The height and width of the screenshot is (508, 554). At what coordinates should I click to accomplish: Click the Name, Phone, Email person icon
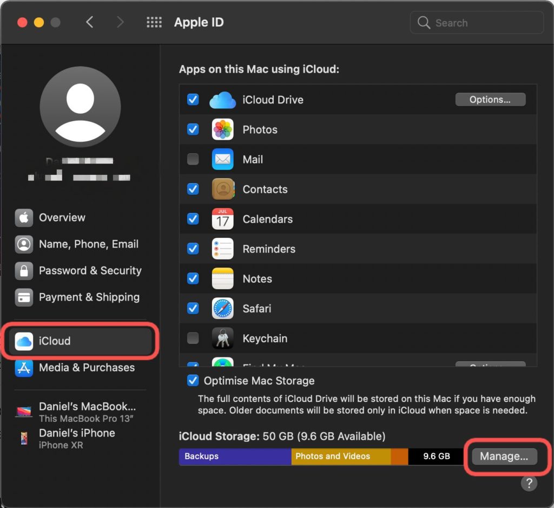click(x=24, y=244)
